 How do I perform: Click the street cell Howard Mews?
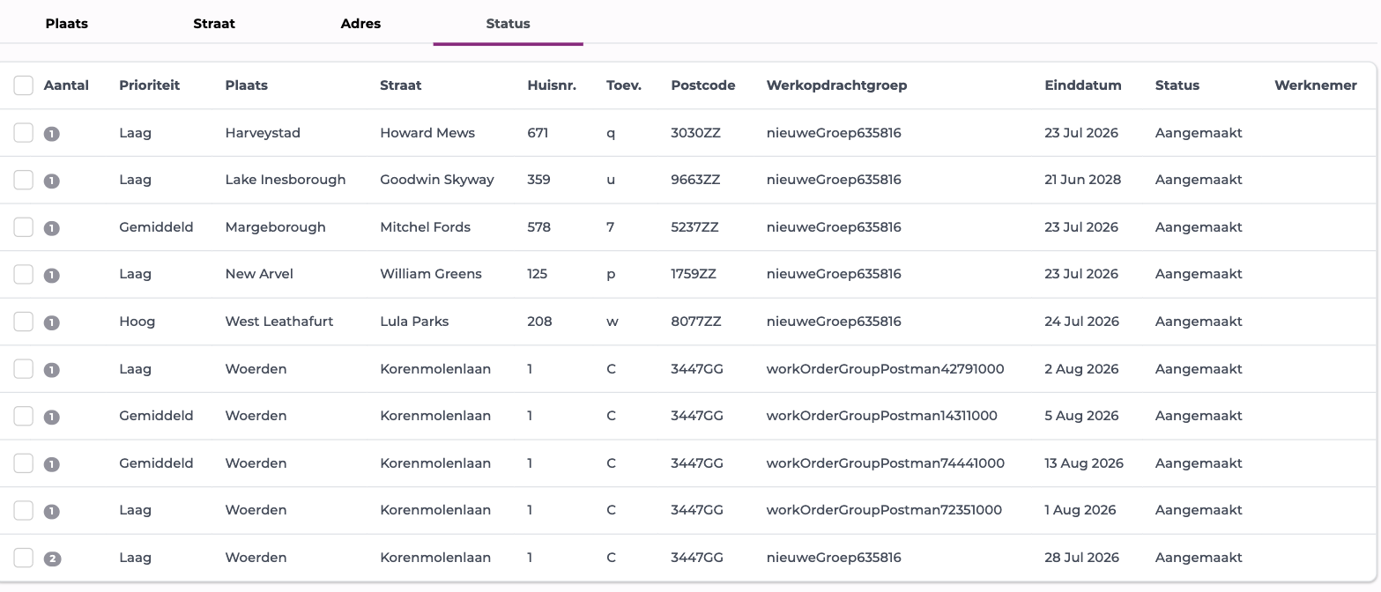(x=427, y=133)
